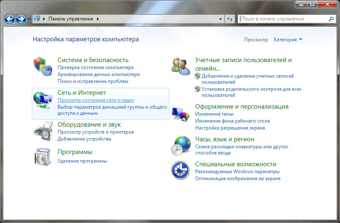
Task: Click Оптимизация изображения на экране
Action: [238, 178]
